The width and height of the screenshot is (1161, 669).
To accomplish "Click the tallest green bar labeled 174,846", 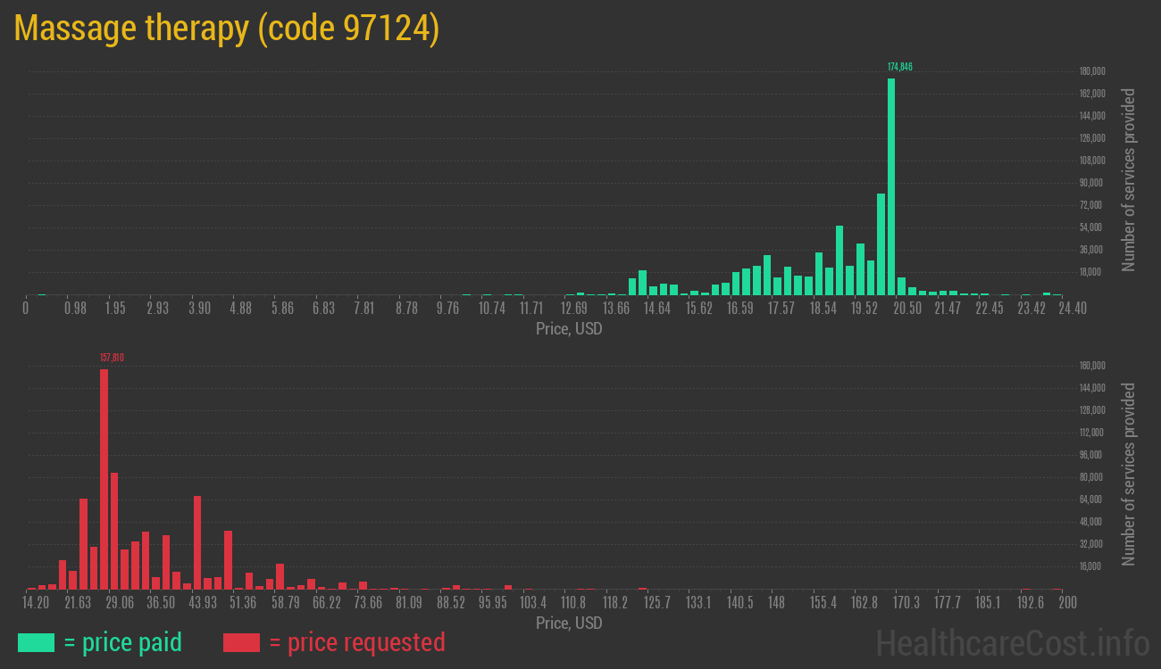I will pos(890,186).
